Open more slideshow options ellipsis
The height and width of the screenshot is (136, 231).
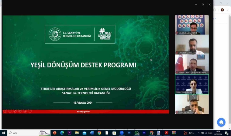(29, 111)
